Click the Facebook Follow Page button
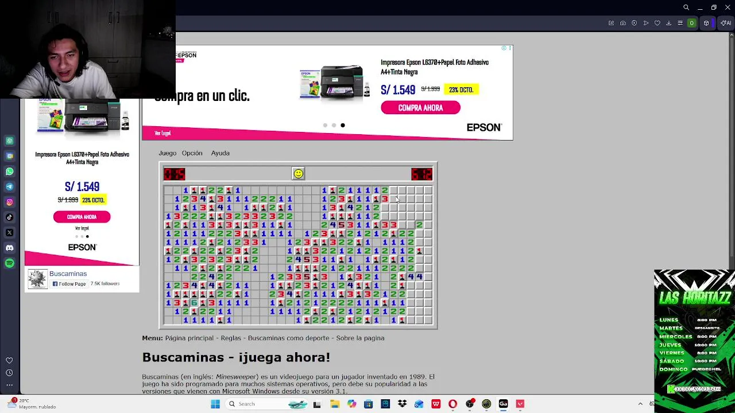The width and height of the screenshot is (735, 413). pos(69,284)
